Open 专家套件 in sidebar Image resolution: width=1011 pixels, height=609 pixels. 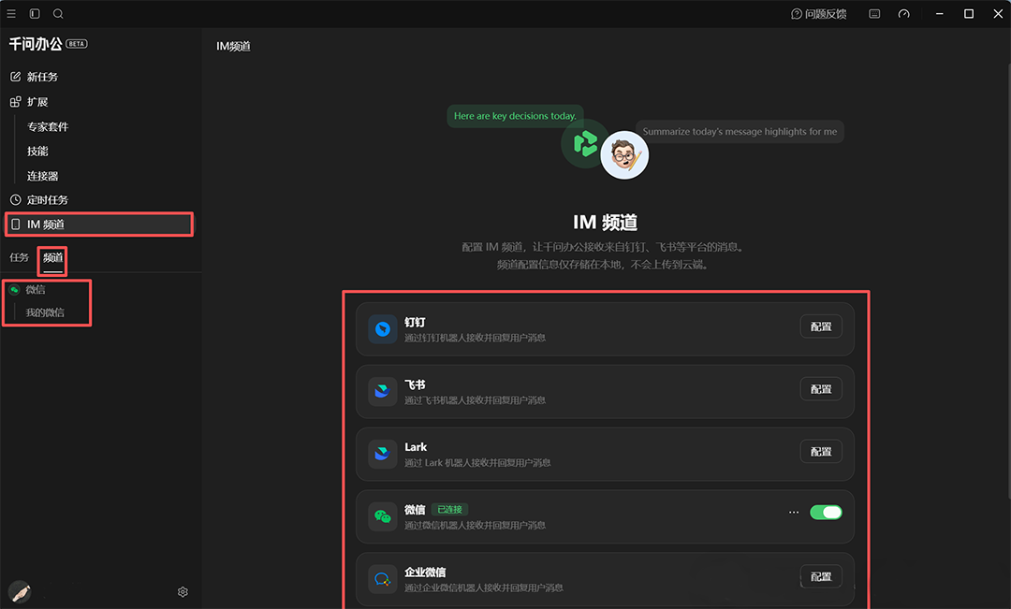click(48, 127)
